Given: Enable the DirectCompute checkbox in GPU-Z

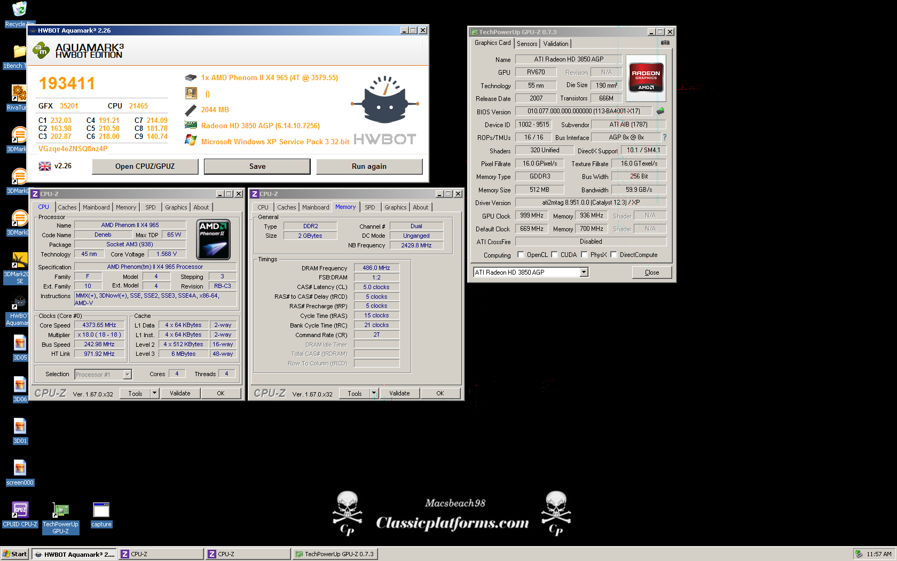Looking at the screenshot, I should (613, 255).
